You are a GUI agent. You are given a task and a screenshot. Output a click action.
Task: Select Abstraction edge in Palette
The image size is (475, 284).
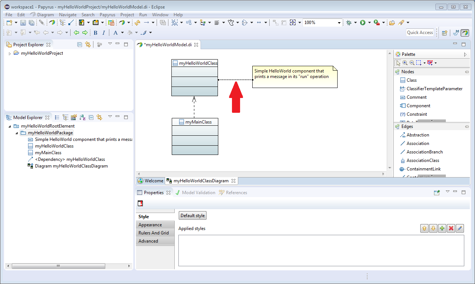pyautogui.click(x=414, y=135)
